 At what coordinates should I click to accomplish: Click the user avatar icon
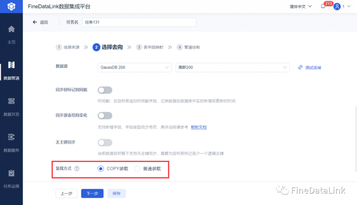click(337, 6)
